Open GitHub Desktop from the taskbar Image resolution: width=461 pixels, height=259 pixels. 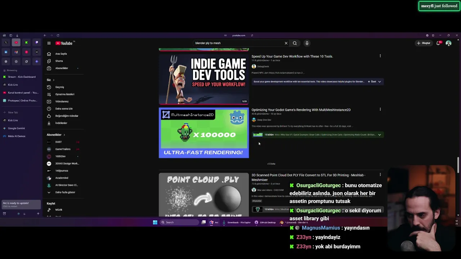coord(265,222)
